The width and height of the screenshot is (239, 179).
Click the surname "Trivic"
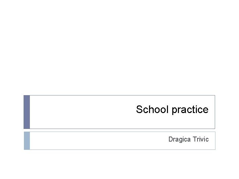coord(200,139)
